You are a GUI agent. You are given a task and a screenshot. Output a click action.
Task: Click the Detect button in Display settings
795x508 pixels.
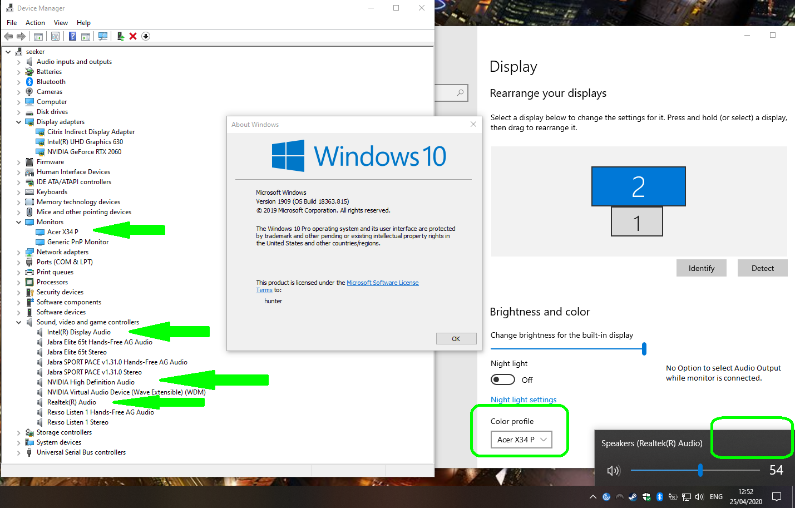(x=763, y=268)
